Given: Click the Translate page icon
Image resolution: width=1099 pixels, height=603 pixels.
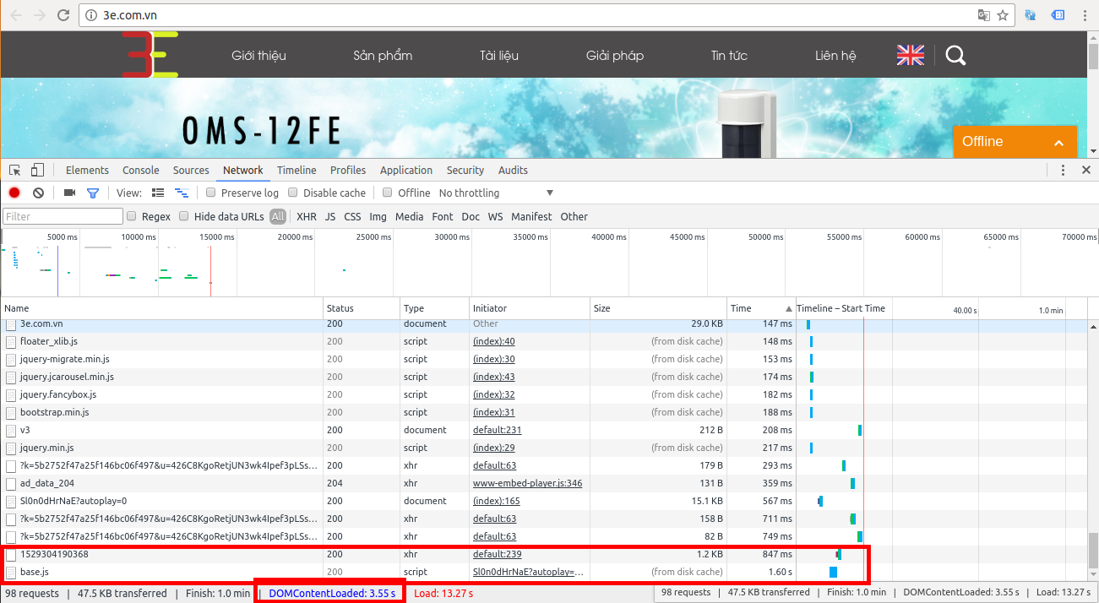Looking at the screenshot, I should click(984, 15).
